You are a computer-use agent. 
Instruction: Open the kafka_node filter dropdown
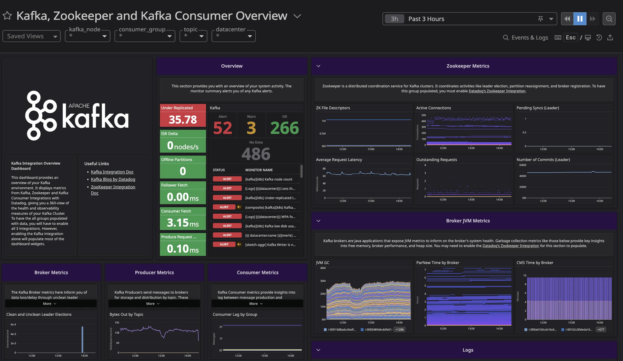point(87,36)
